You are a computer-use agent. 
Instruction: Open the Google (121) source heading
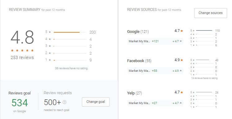[x=138, y=32]
